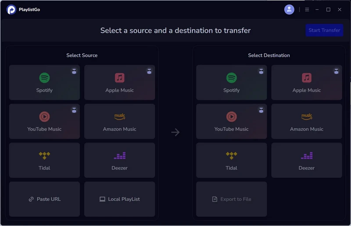Click Export to File destination option
The height and width of the screenshot is (226, 351).
(x=232, y=199)
